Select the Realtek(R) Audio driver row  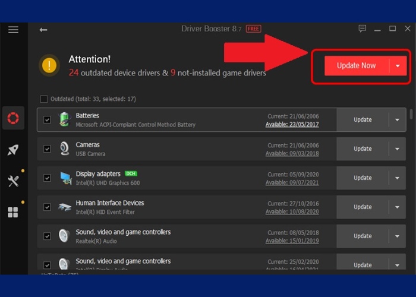[x=178, y=236]
